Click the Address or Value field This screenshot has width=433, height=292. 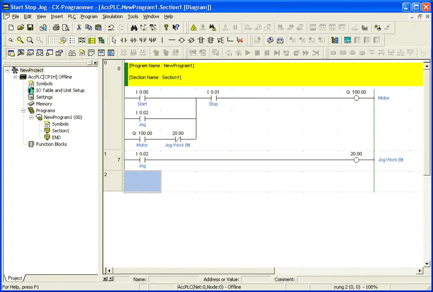point(256,279)
